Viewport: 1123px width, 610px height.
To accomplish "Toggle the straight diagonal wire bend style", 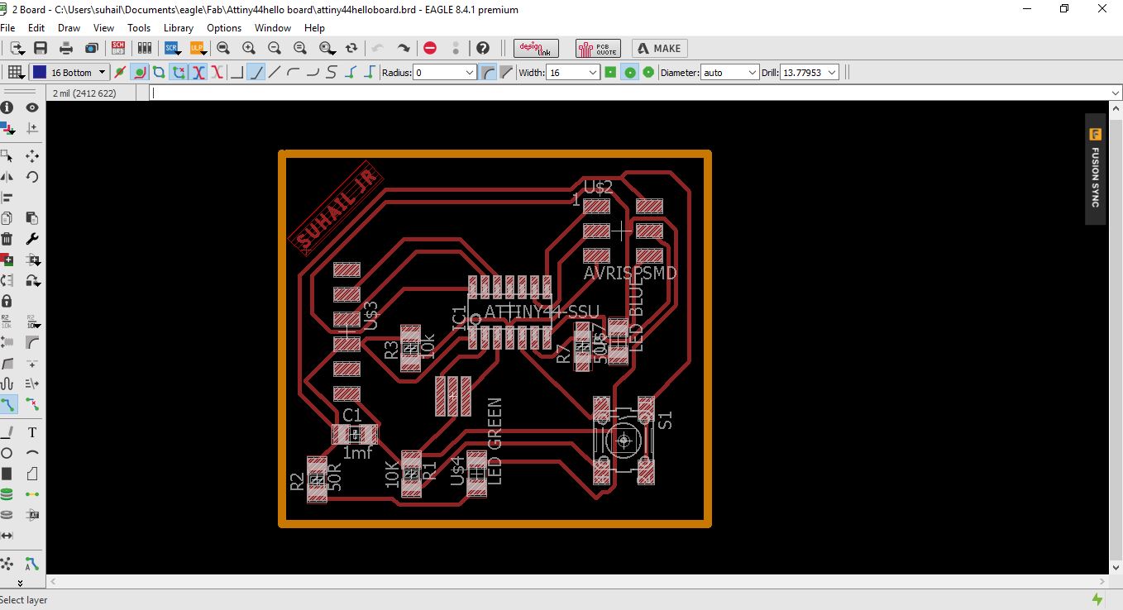I will pos(275,73).
